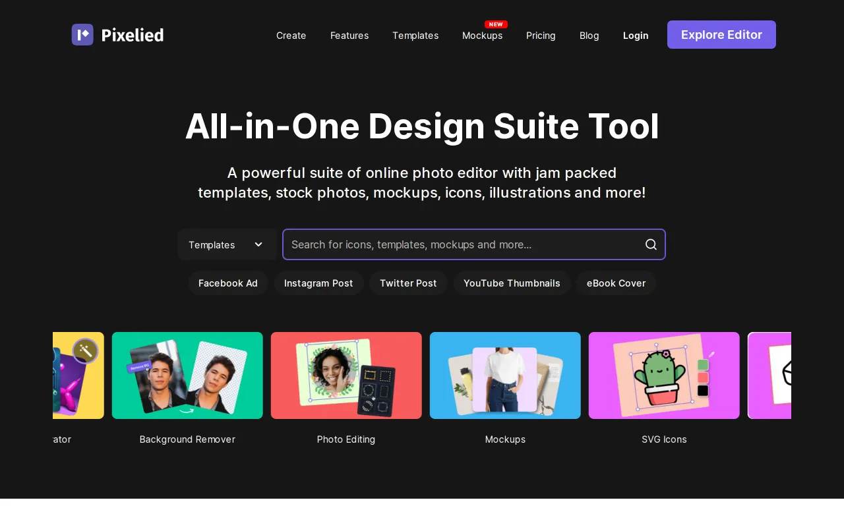This screenshot has height=527, width=844.
Task: Open the Pricing page
Action: 541,36
